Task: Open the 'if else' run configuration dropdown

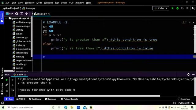Action: (161, 8)
